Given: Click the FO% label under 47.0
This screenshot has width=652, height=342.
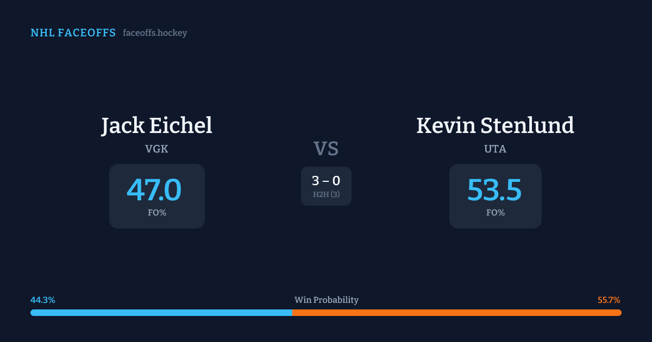Looking at the screenshot, I should tap(157, 213).
